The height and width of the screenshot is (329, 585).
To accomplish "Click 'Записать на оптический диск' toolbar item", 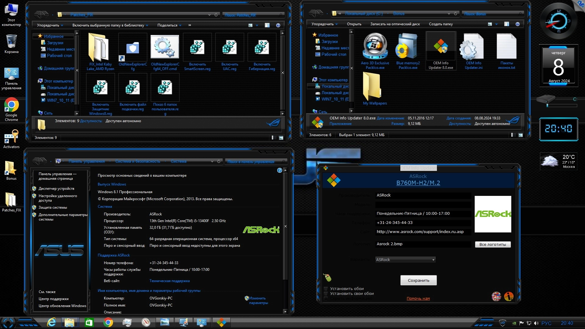I will [x=395, y=24].
